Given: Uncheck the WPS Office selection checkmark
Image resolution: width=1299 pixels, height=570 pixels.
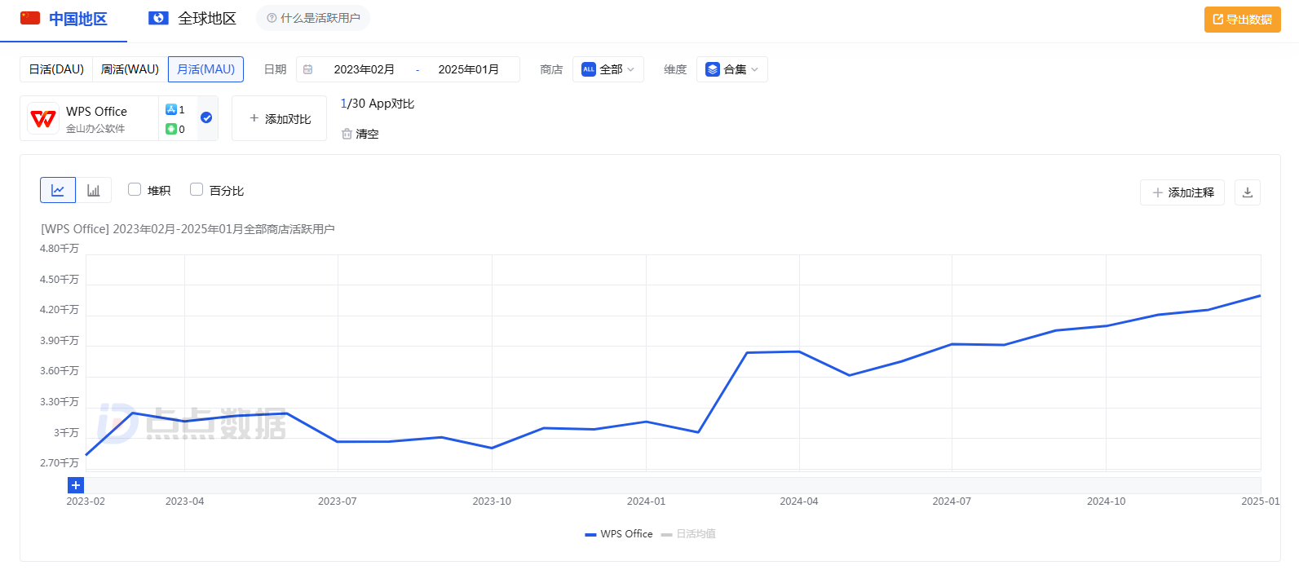Looking at the screenshot, I should [x=206, y=117].
